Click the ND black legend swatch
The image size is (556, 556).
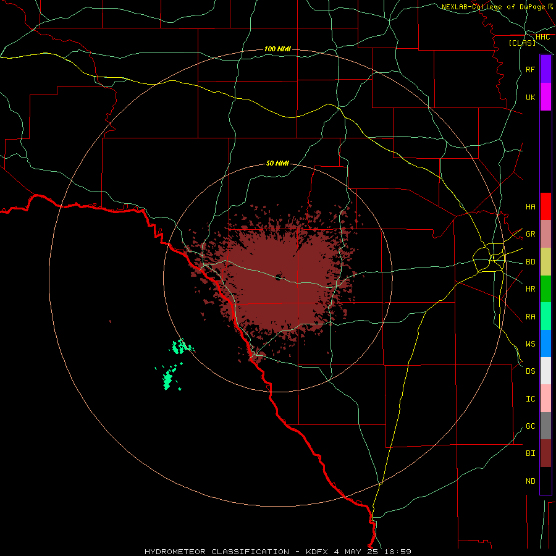click(x=545, y=481)
